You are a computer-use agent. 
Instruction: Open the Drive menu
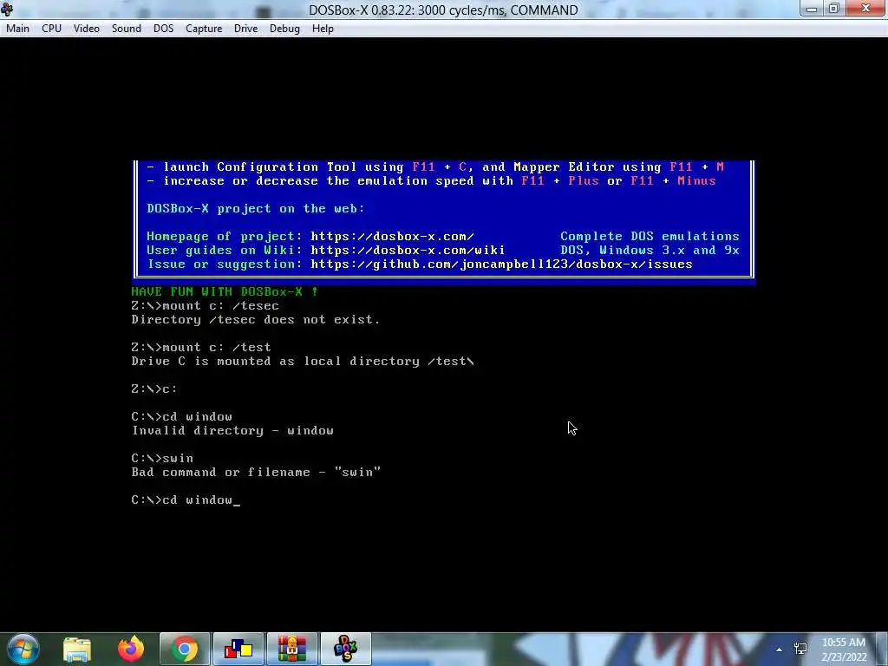245,29
